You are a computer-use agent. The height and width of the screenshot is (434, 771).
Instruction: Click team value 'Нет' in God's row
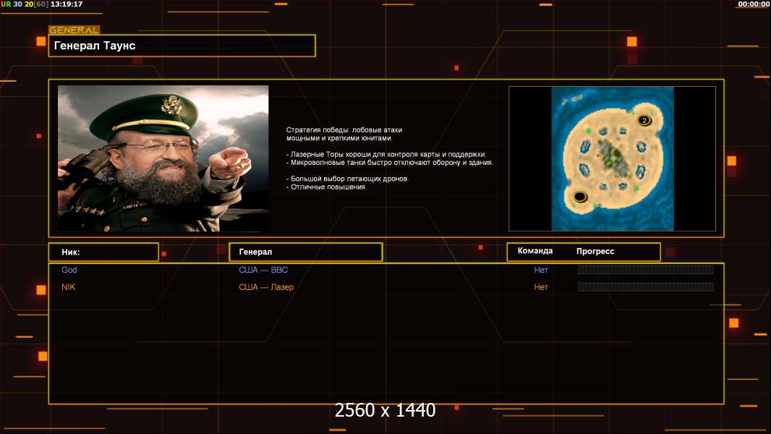(541, 270)
